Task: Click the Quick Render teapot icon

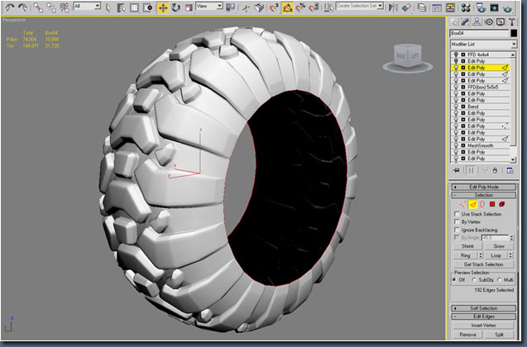Action: (507, 7)
